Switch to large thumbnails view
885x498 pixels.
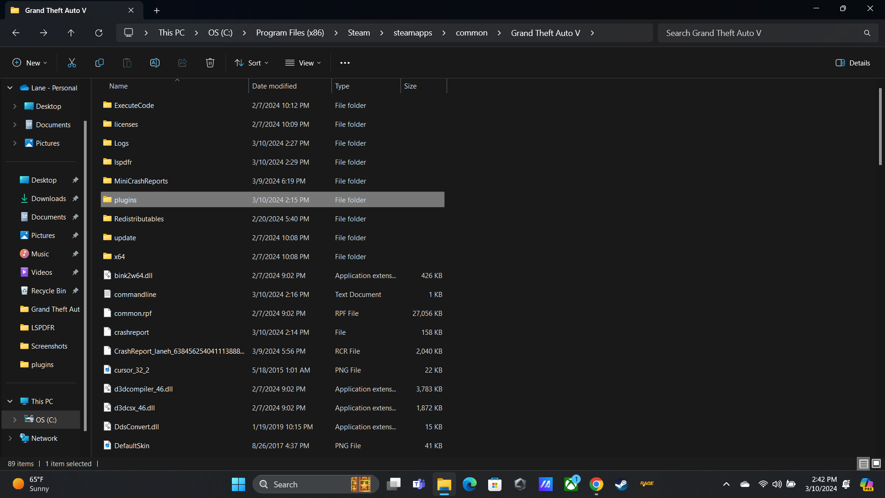click(x=876, y=463)
